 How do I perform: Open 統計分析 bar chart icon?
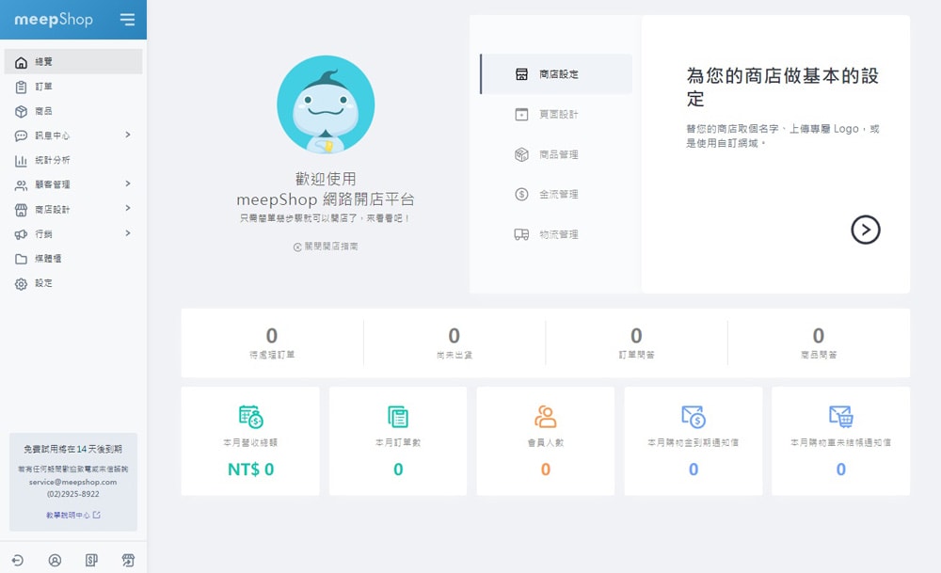coord(21,161)
